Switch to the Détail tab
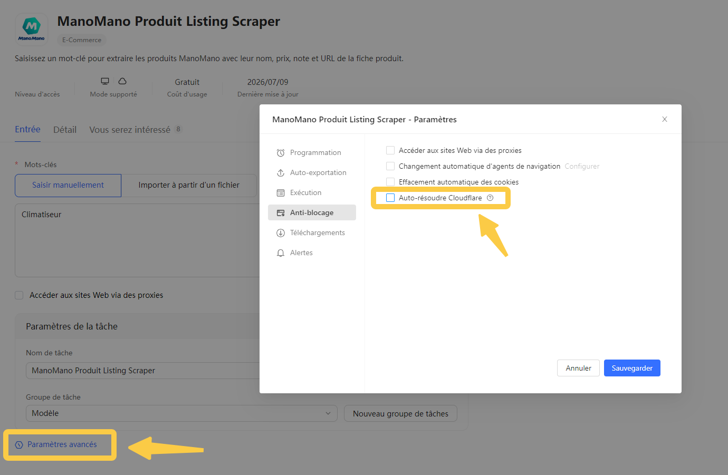Screen dimensions: 728x475 (x=65, y=130)
